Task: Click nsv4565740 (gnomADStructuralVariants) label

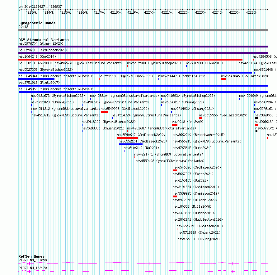Action: point(89,63)
